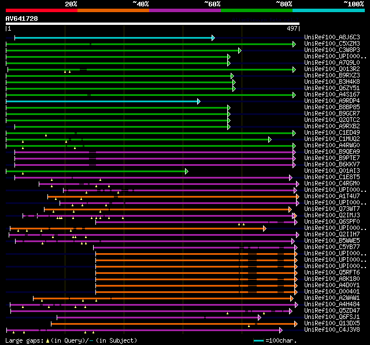Open hit UniRef100_Q013R2
The image size is (370, 345).
coord(332,69)
